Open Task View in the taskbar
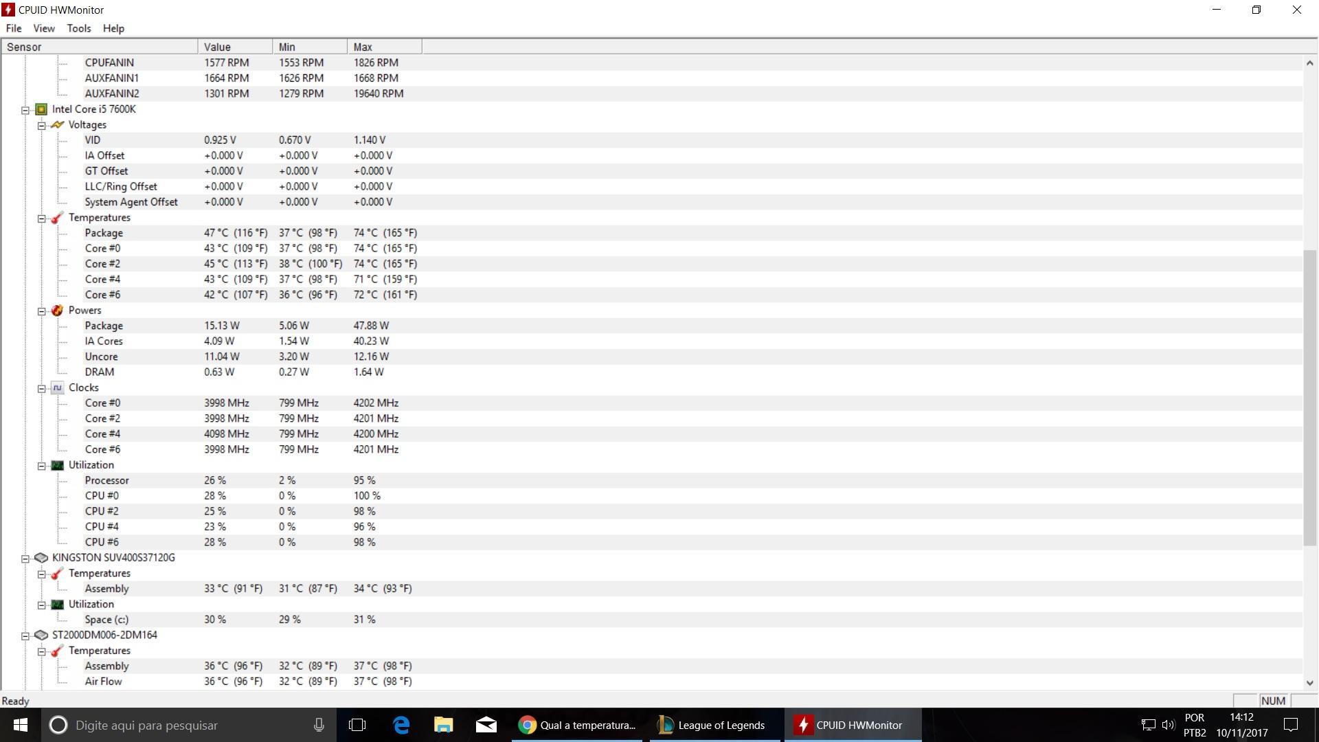This screenshot has width=1319, height=742. tap(357, 725)
